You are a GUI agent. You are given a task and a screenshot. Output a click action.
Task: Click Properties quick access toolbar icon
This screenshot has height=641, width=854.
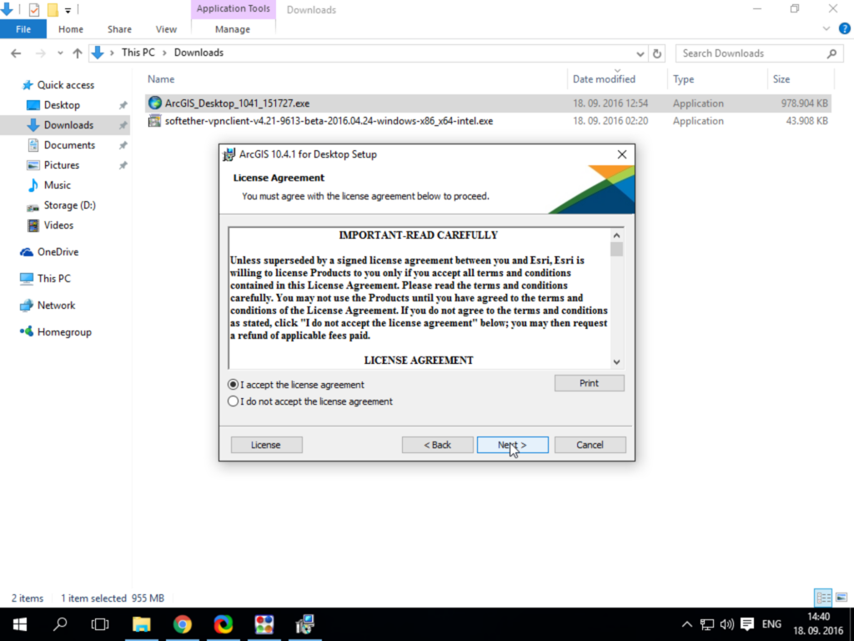tap(33, 9)
